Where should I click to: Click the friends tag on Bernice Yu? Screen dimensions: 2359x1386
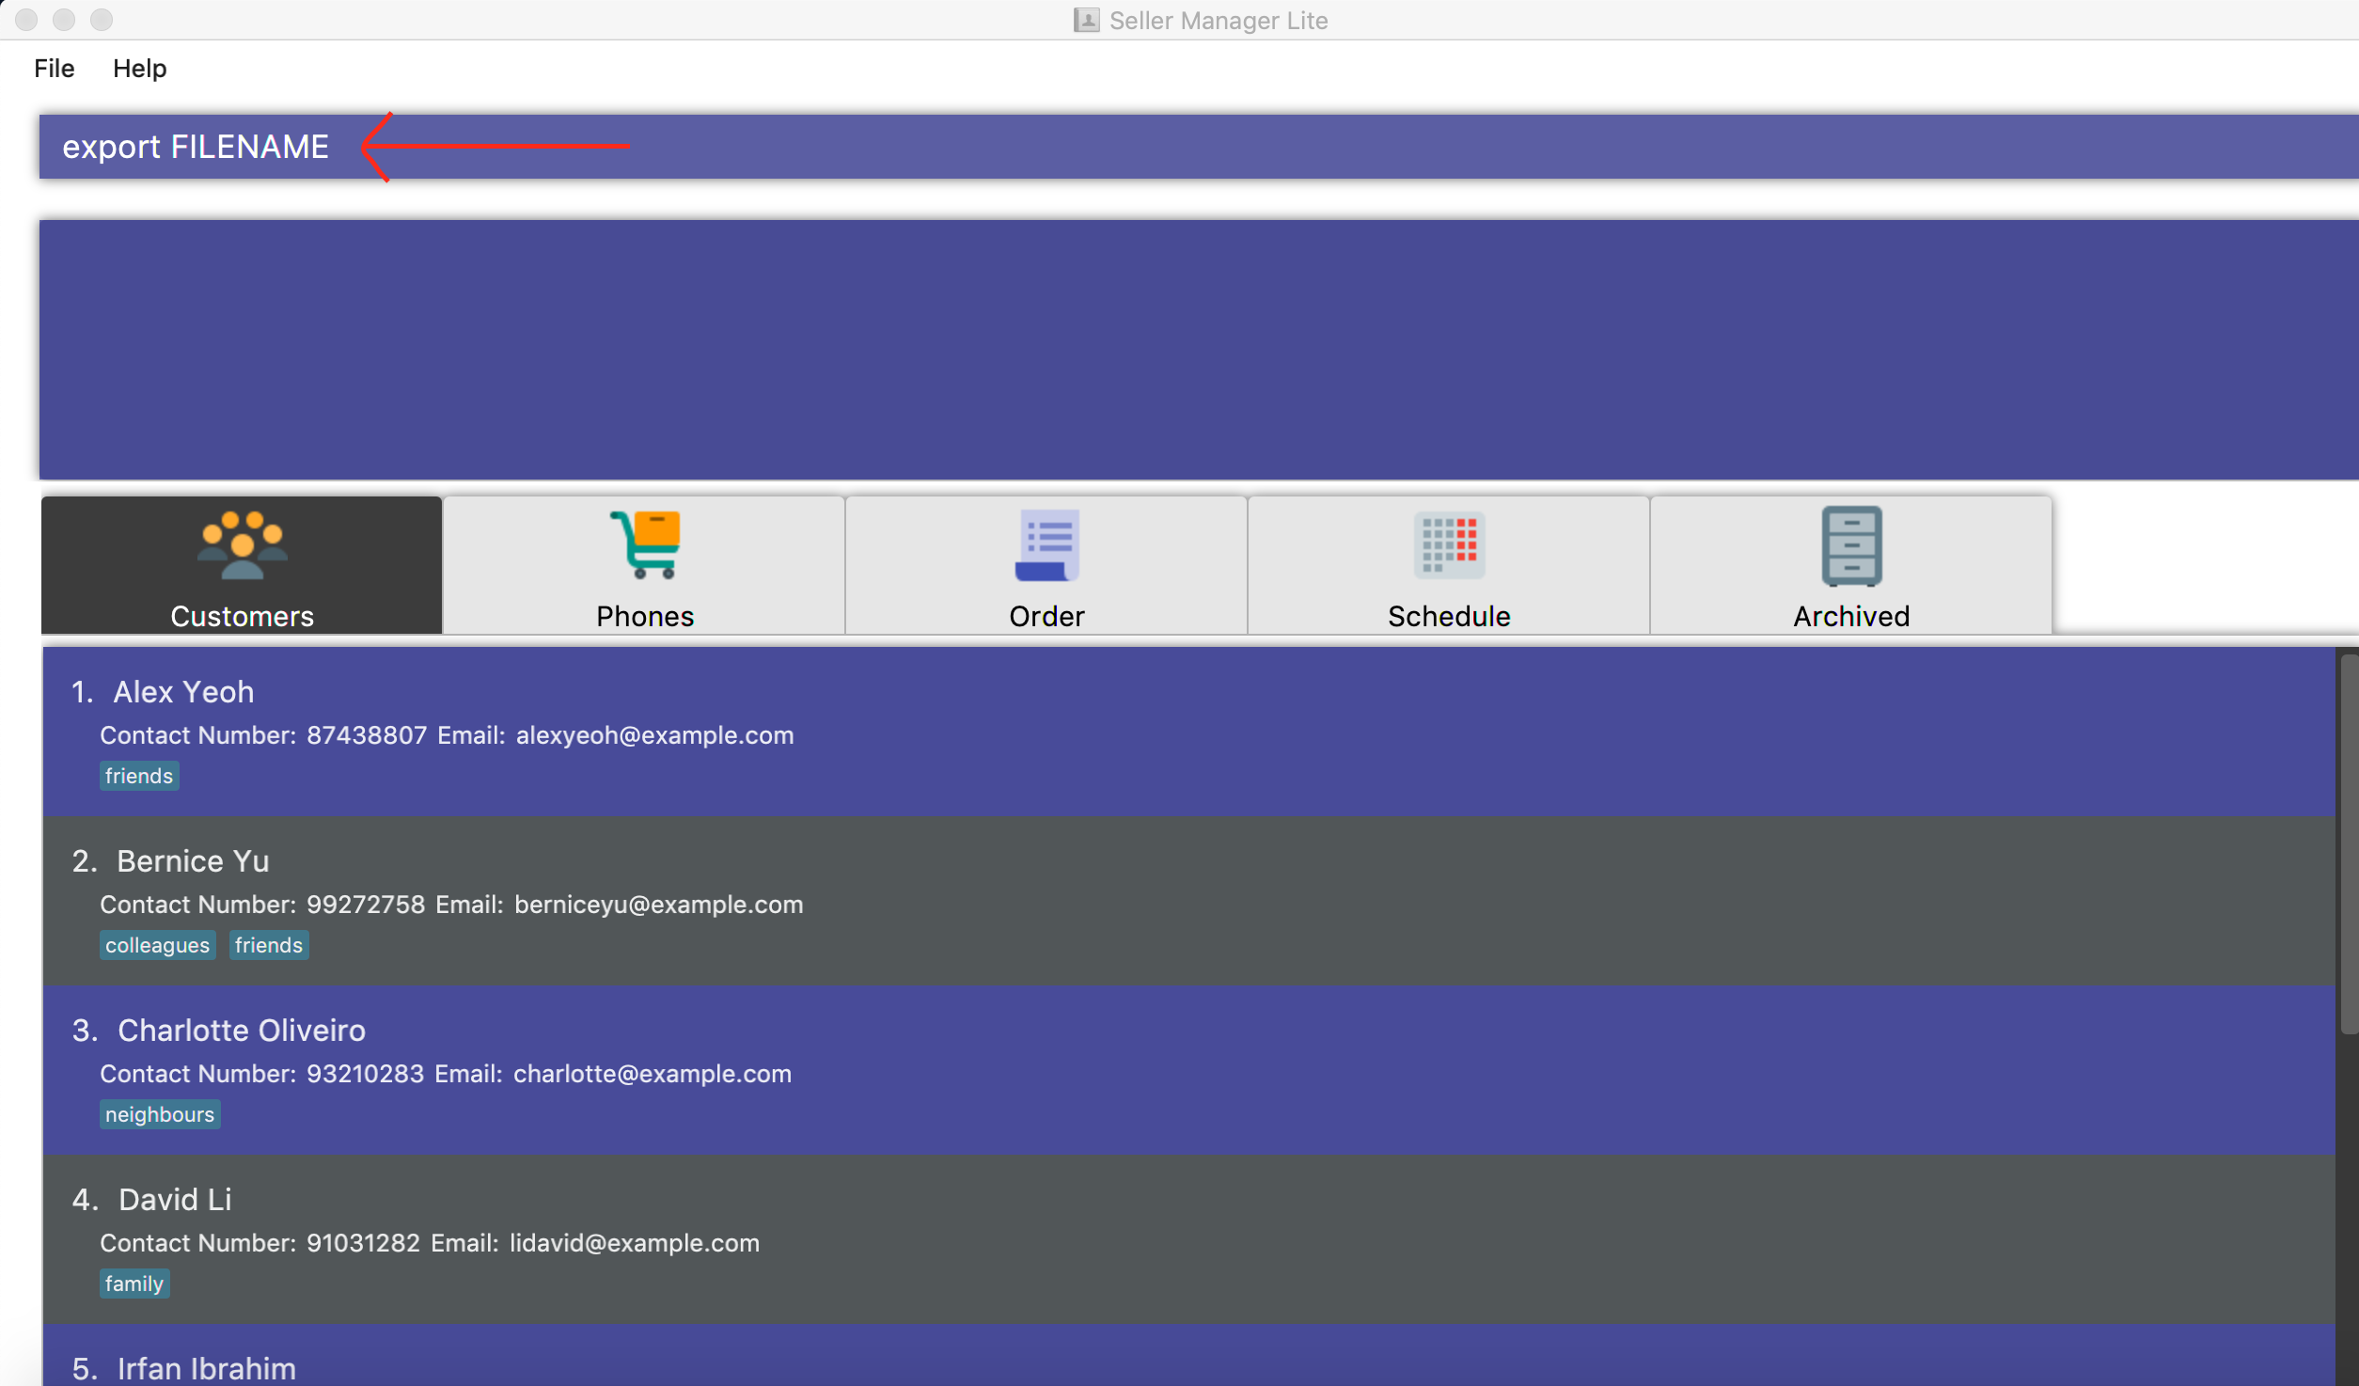(269, 944)
